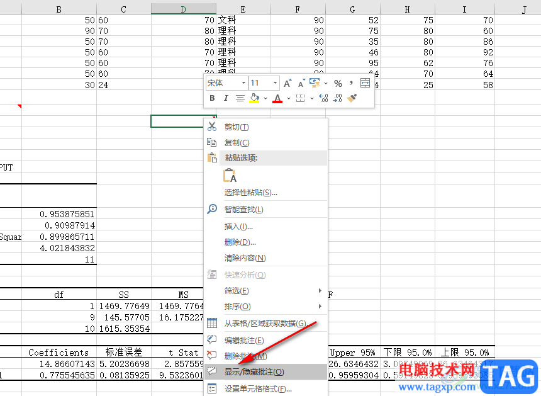Choose 删除(D) from context menu
The height and width of the screenshot is (396, 541).
click(265, 242)
